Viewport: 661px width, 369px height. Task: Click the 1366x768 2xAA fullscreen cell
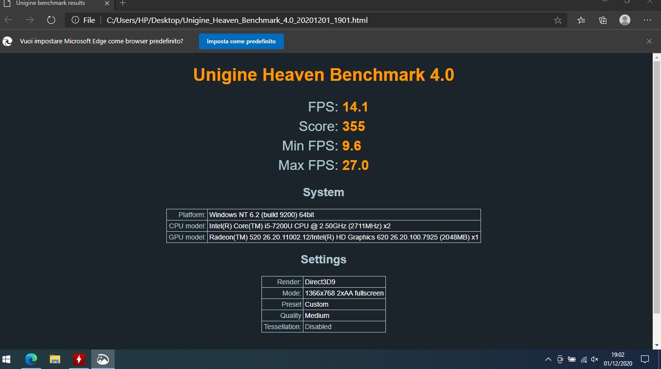(344, 293)
